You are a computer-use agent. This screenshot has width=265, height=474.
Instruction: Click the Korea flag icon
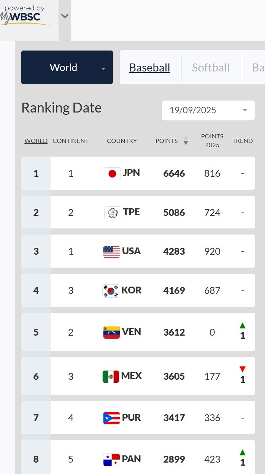tap(111, 291)
